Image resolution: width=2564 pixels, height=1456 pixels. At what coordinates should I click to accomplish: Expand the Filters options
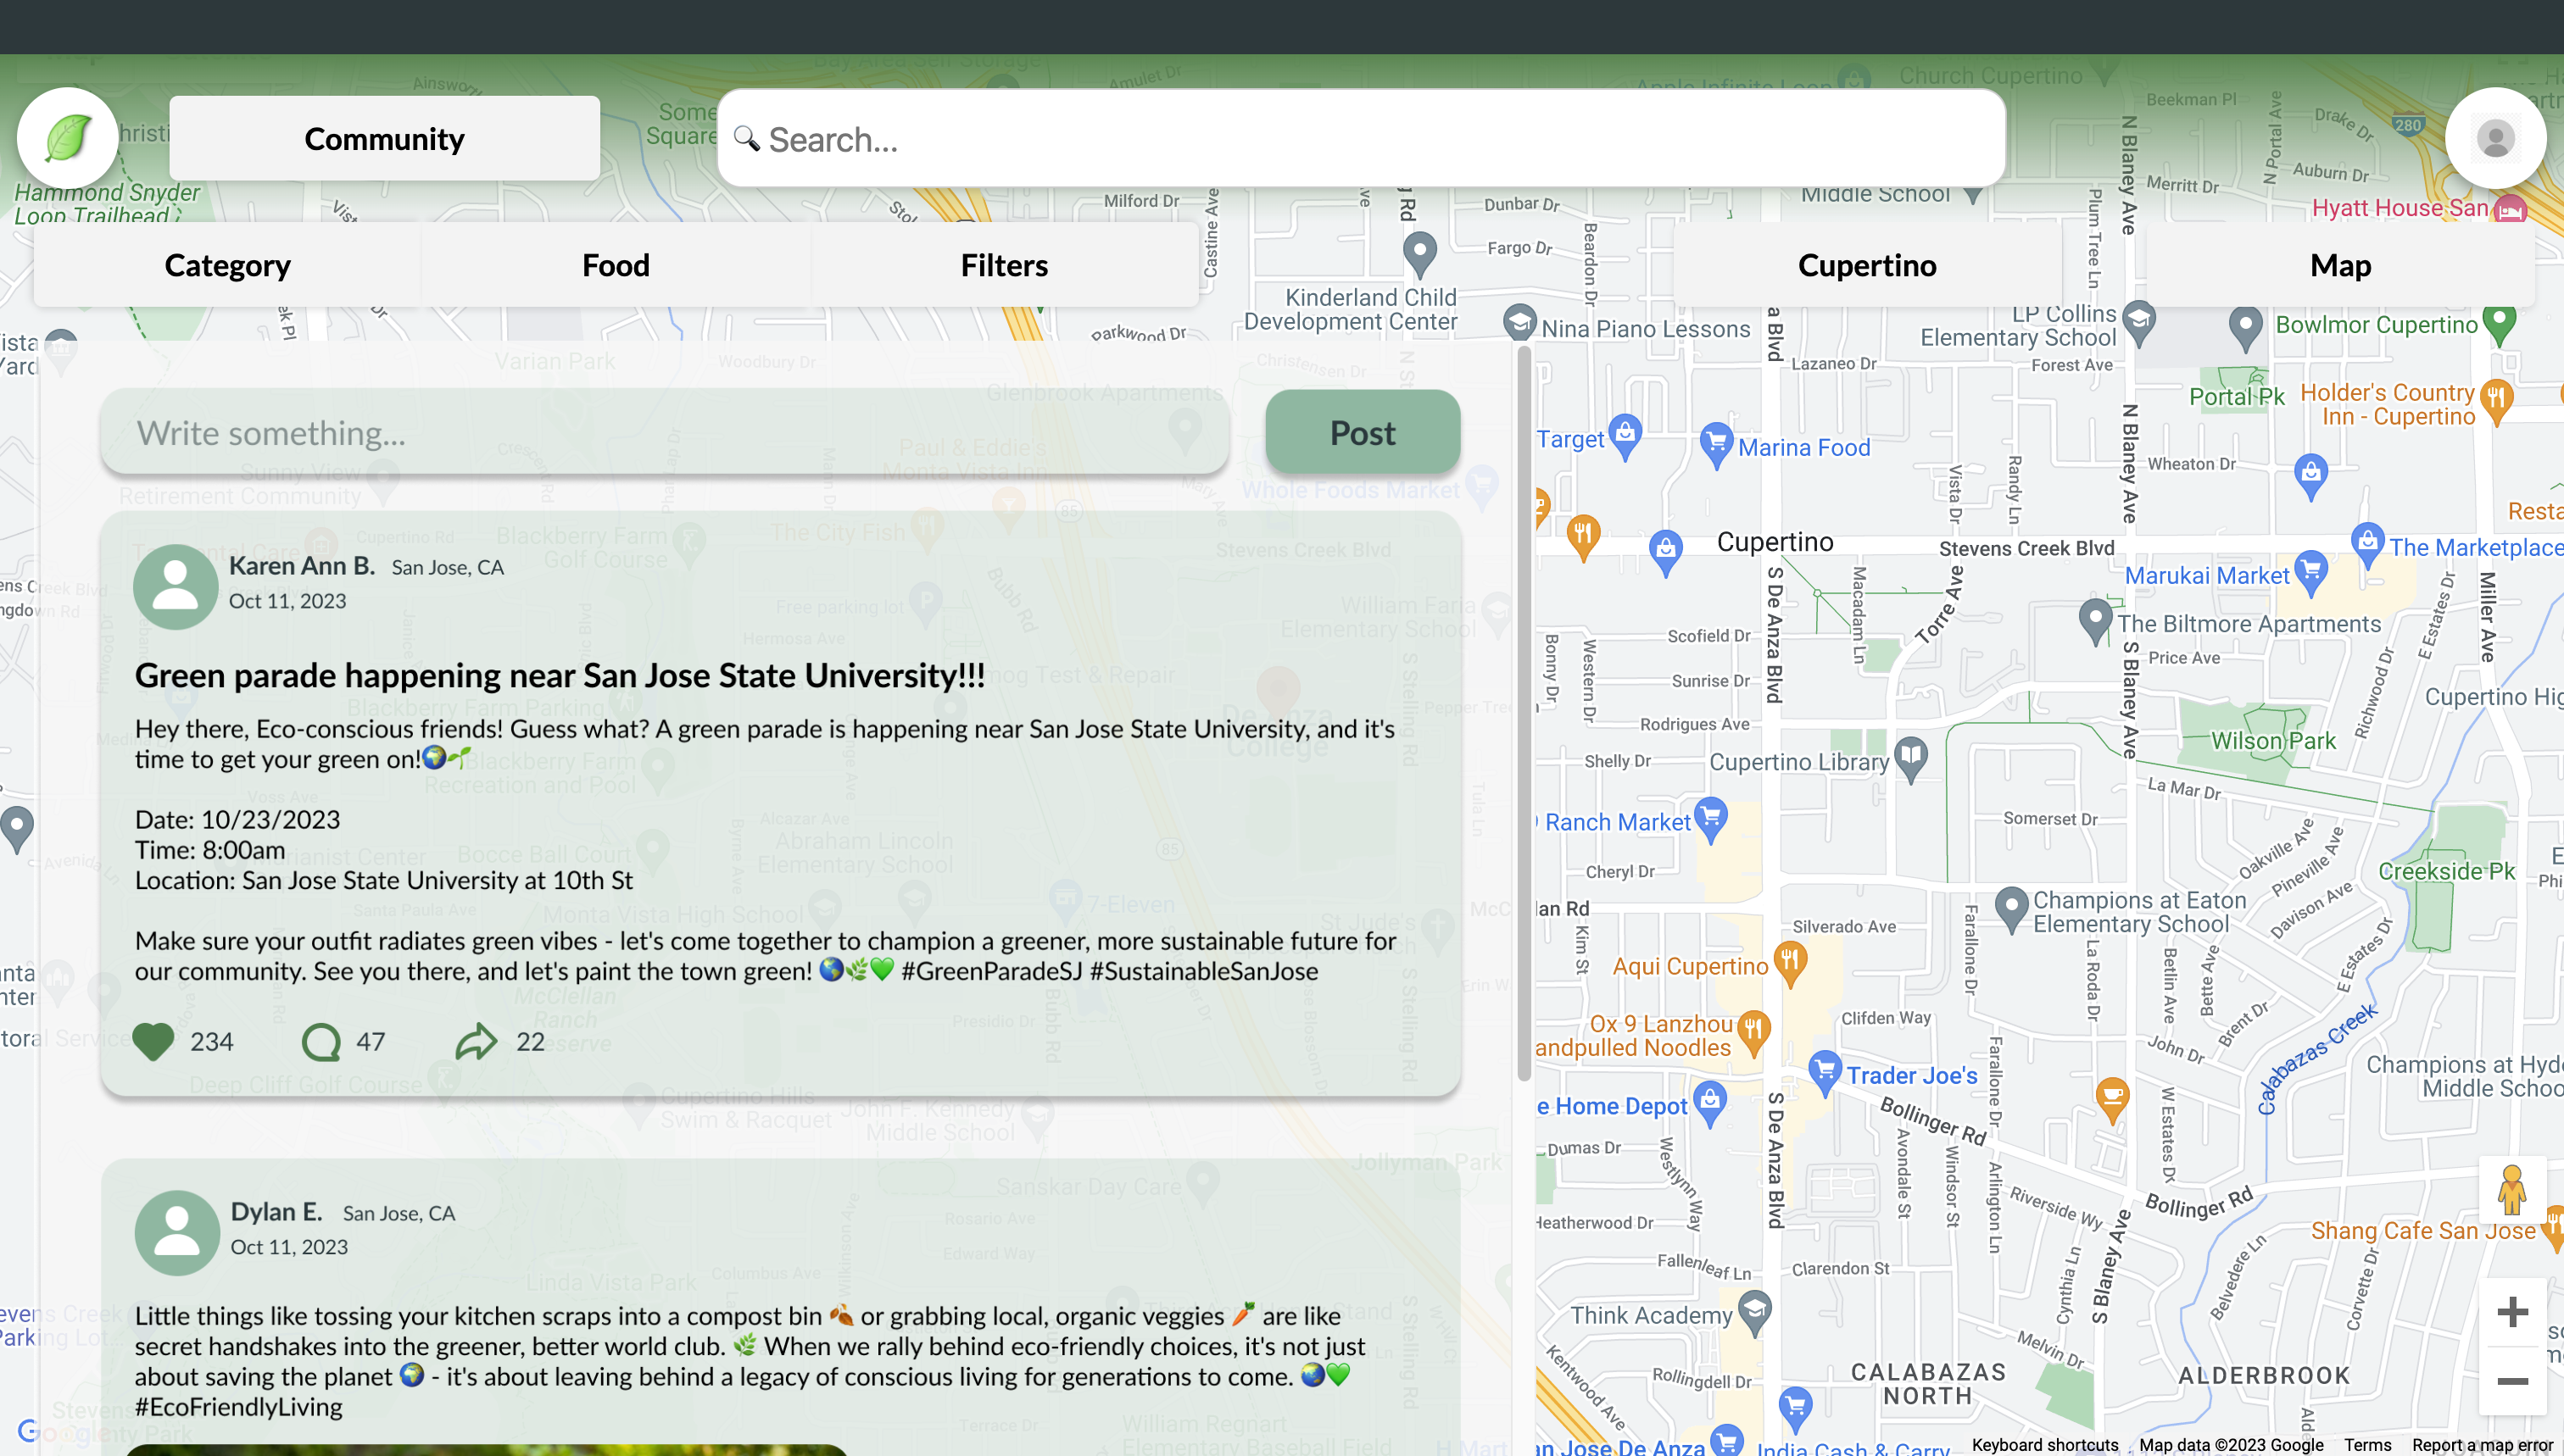click(1003, 265)
